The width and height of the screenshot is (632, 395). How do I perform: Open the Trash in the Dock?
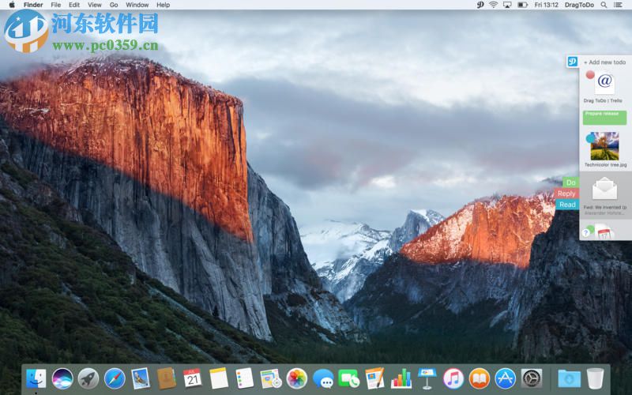click(x=596, y=378)
